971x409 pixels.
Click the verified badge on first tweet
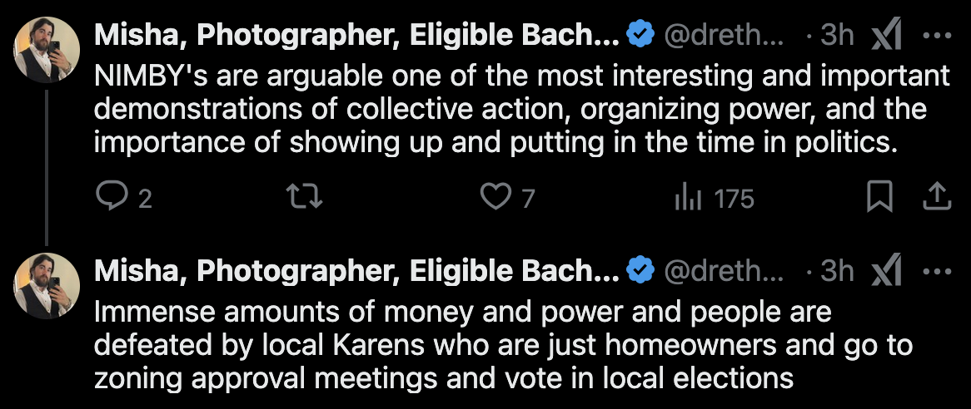click(639, 35)
